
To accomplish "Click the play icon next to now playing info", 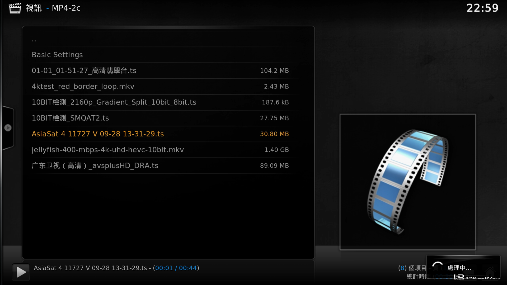I will (21, 272).
